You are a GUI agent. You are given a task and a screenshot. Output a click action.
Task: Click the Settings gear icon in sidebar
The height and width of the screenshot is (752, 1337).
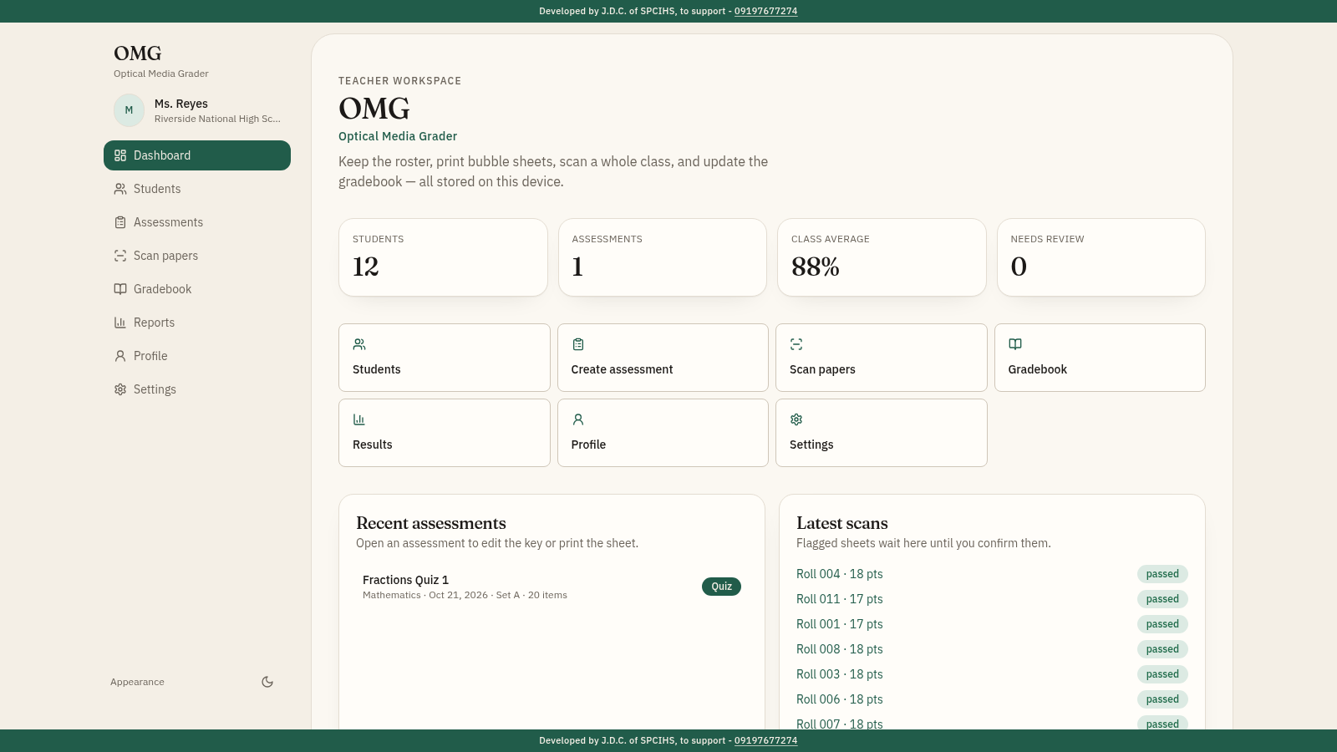120,389
